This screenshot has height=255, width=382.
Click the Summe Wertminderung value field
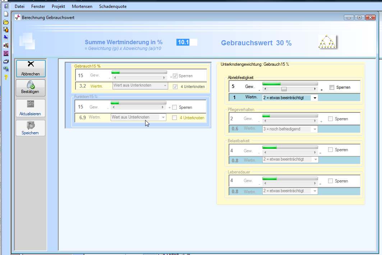187,42
